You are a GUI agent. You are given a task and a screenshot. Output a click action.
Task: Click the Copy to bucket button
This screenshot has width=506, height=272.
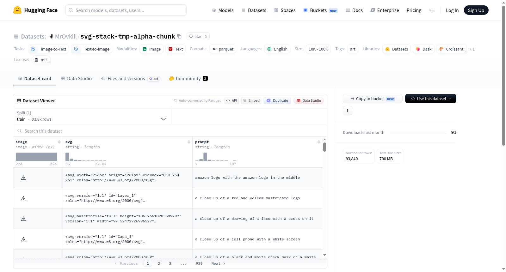[373, 99]
